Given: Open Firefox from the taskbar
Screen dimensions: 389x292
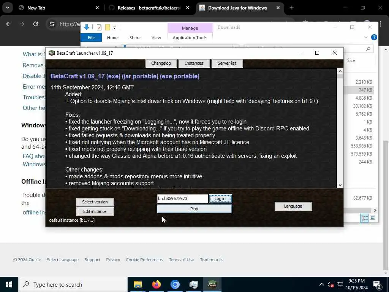Looking at the screenshot, I should [156, 284].
